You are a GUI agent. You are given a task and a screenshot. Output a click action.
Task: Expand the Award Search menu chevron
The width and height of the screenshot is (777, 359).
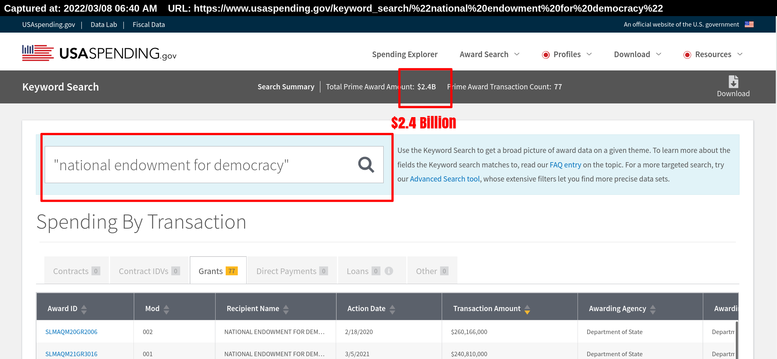coord(517,54)
